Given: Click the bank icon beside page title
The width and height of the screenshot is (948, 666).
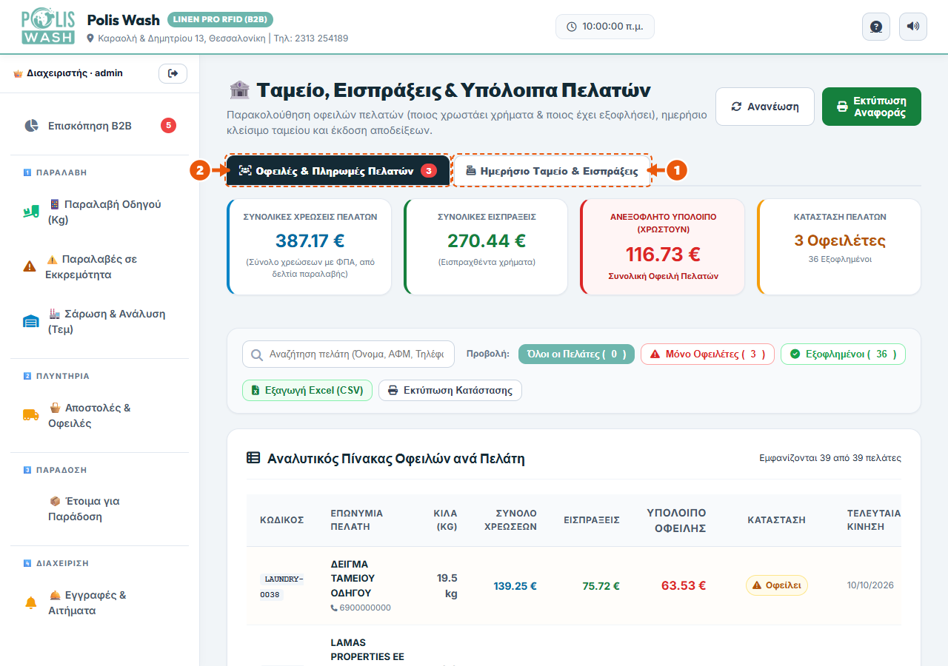Looking at the screenshot, I should point(239,90).
